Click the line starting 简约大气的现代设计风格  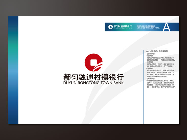161,58
